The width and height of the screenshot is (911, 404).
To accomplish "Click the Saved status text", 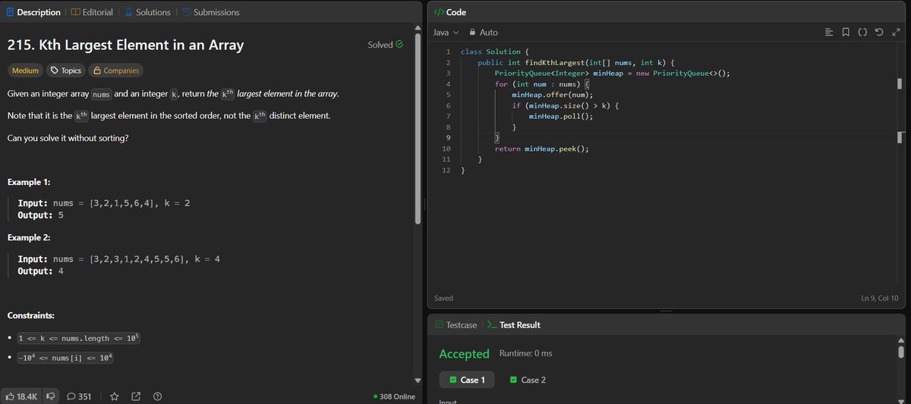I will pos(443,299).
